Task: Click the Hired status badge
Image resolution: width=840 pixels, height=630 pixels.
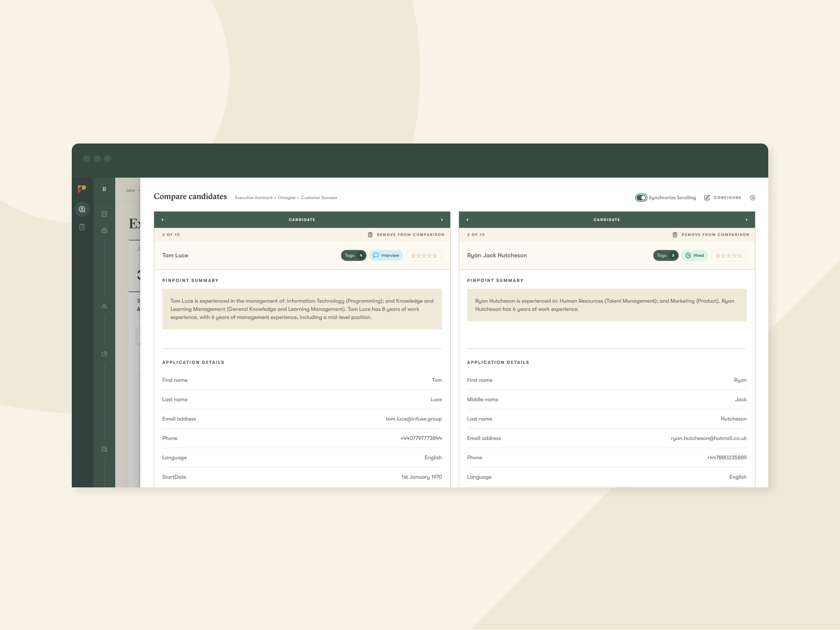Action: pyautogui.click(x=694, y=255)
